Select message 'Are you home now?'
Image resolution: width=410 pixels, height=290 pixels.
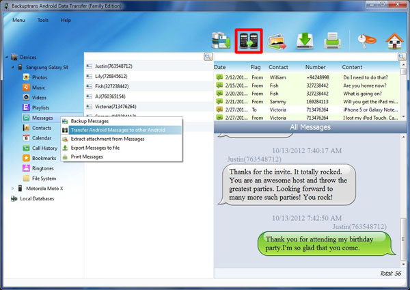point(307,85)
